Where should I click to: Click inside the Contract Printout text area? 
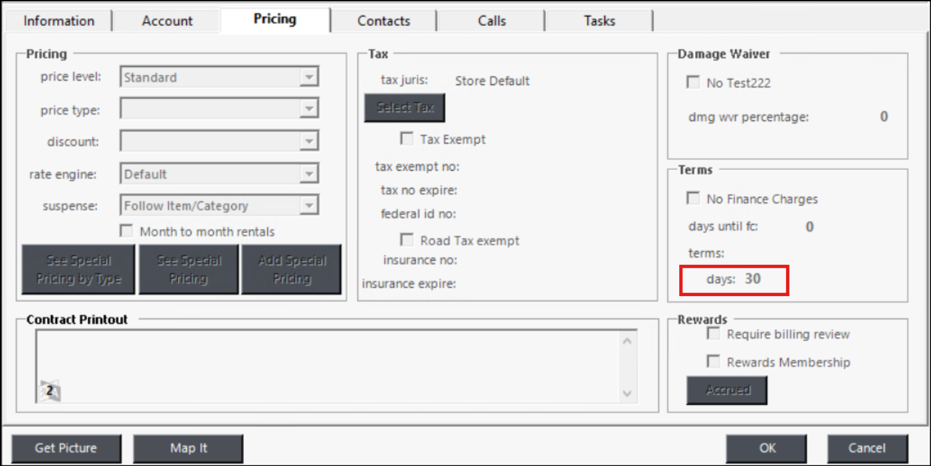326,362
